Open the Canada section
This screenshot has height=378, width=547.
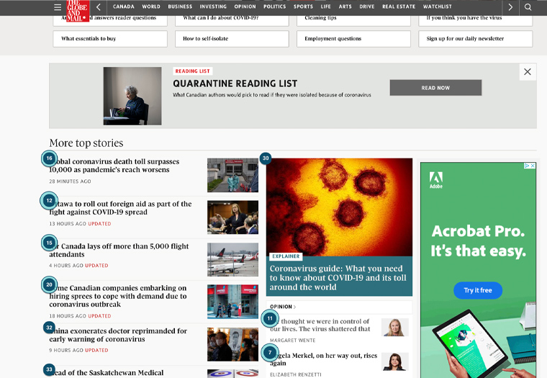click(x=124, y=6)
